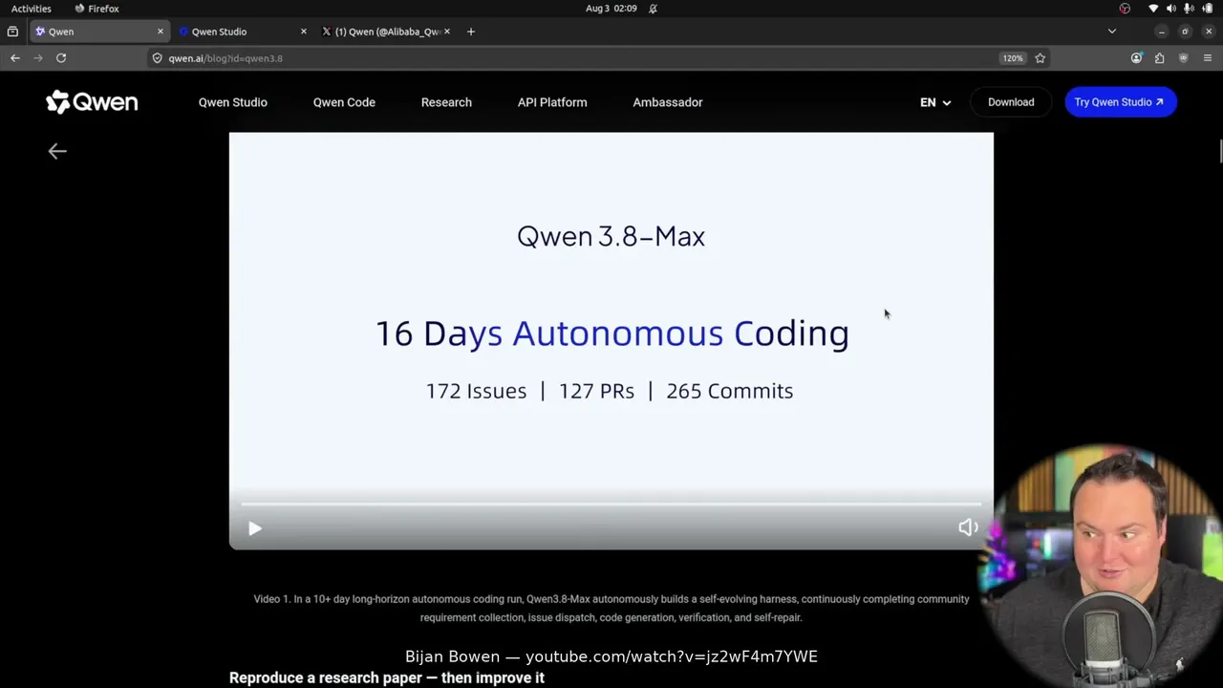
Task: Close the Qwen X tab
Action: point(447,32)
